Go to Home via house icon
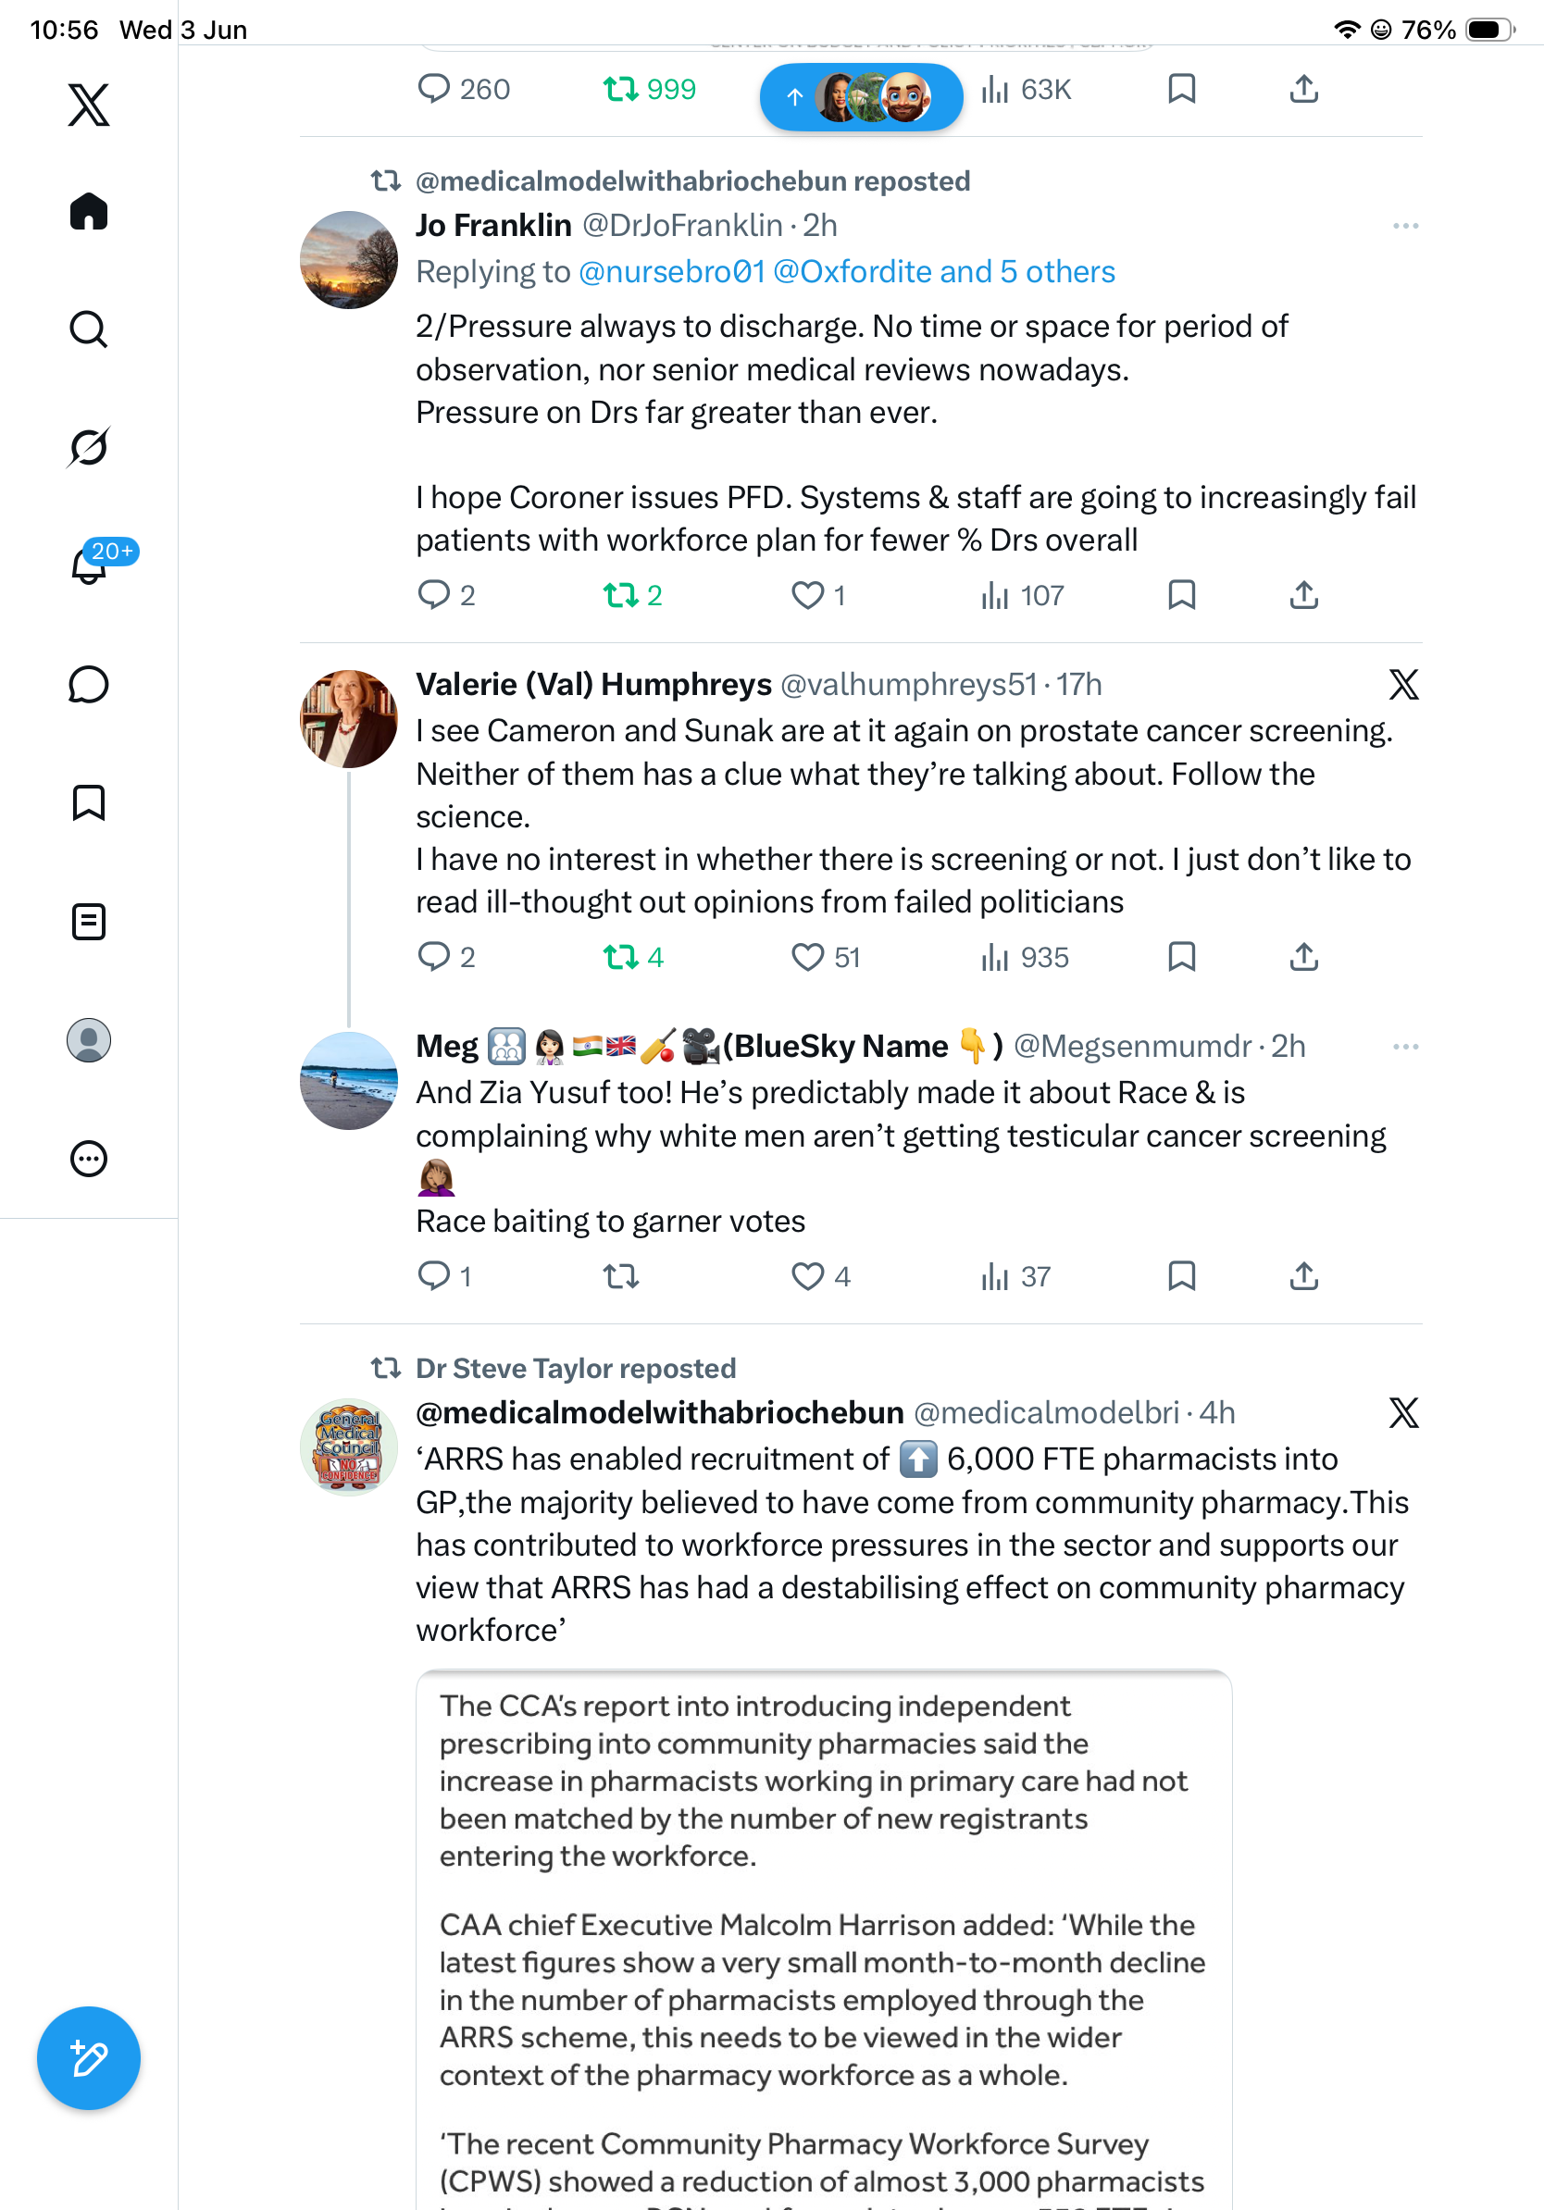 pos(89,211)
